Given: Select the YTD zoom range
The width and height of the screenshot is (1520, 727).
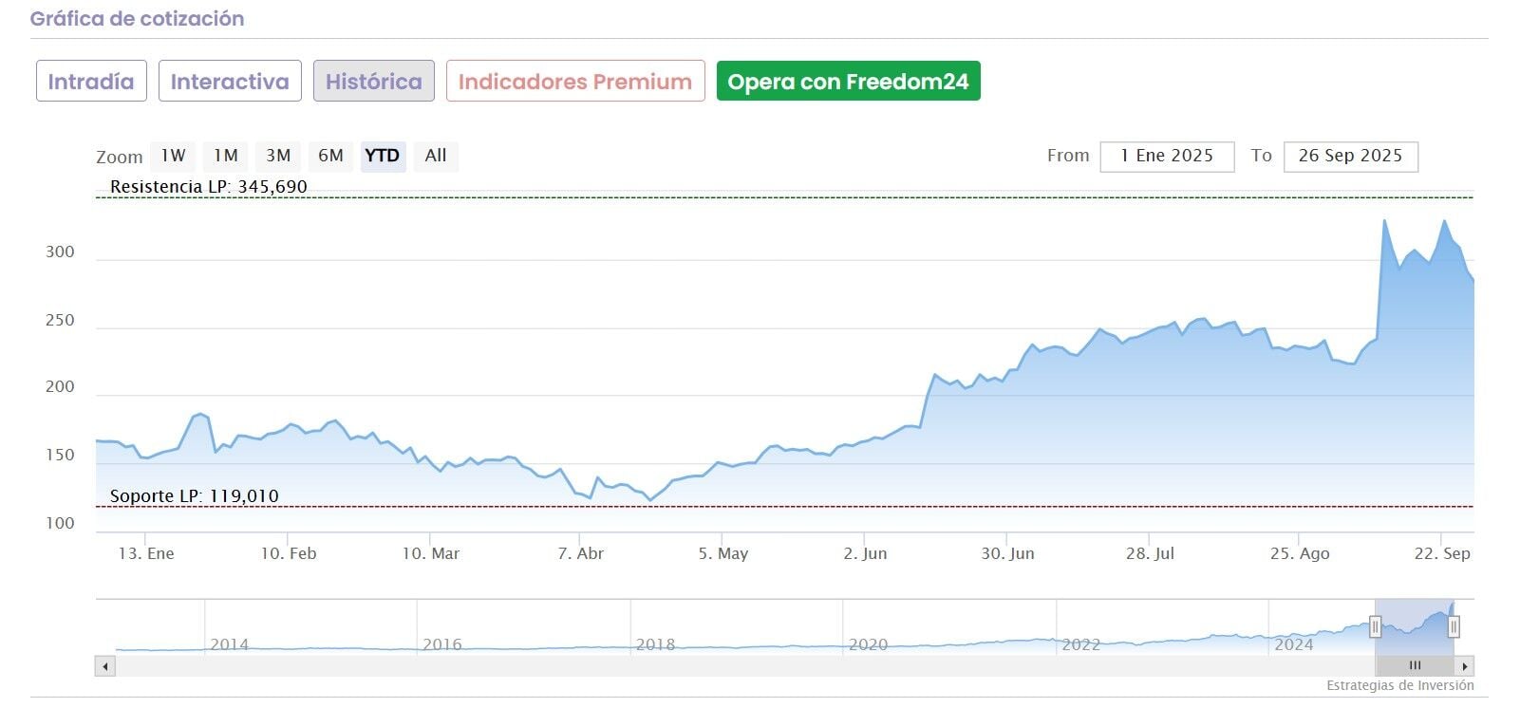Looking at the screenshot, I should [383, 156].
